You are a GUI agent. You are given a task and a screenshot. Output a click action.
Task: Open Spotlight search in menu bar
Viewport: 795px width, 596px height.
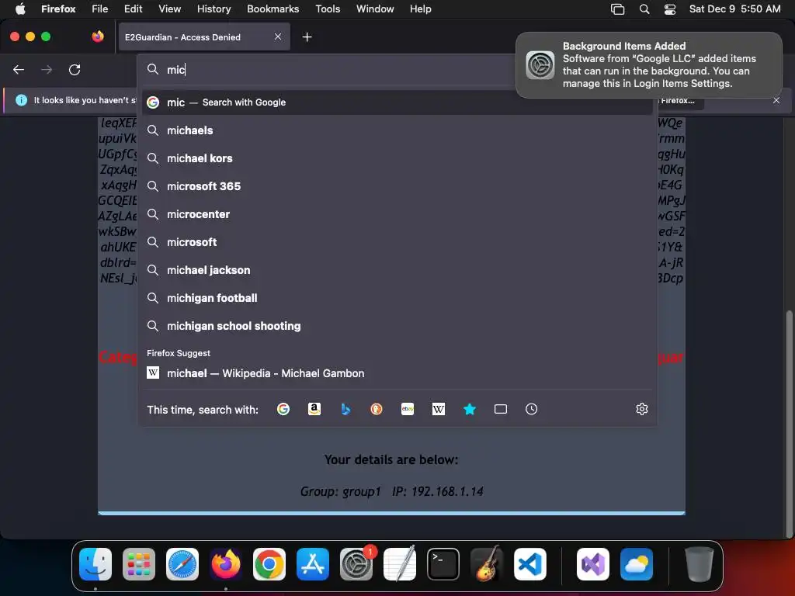pos(644,9)
